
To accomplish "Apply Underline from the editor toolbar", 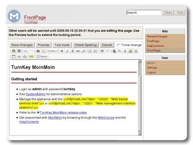I will pos(72,51).
